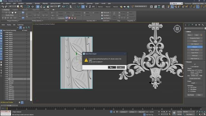Viewport: 206px width, 116px height.
Task: Click selection lock icon in status bar
Action: click(x=114, y=112)
